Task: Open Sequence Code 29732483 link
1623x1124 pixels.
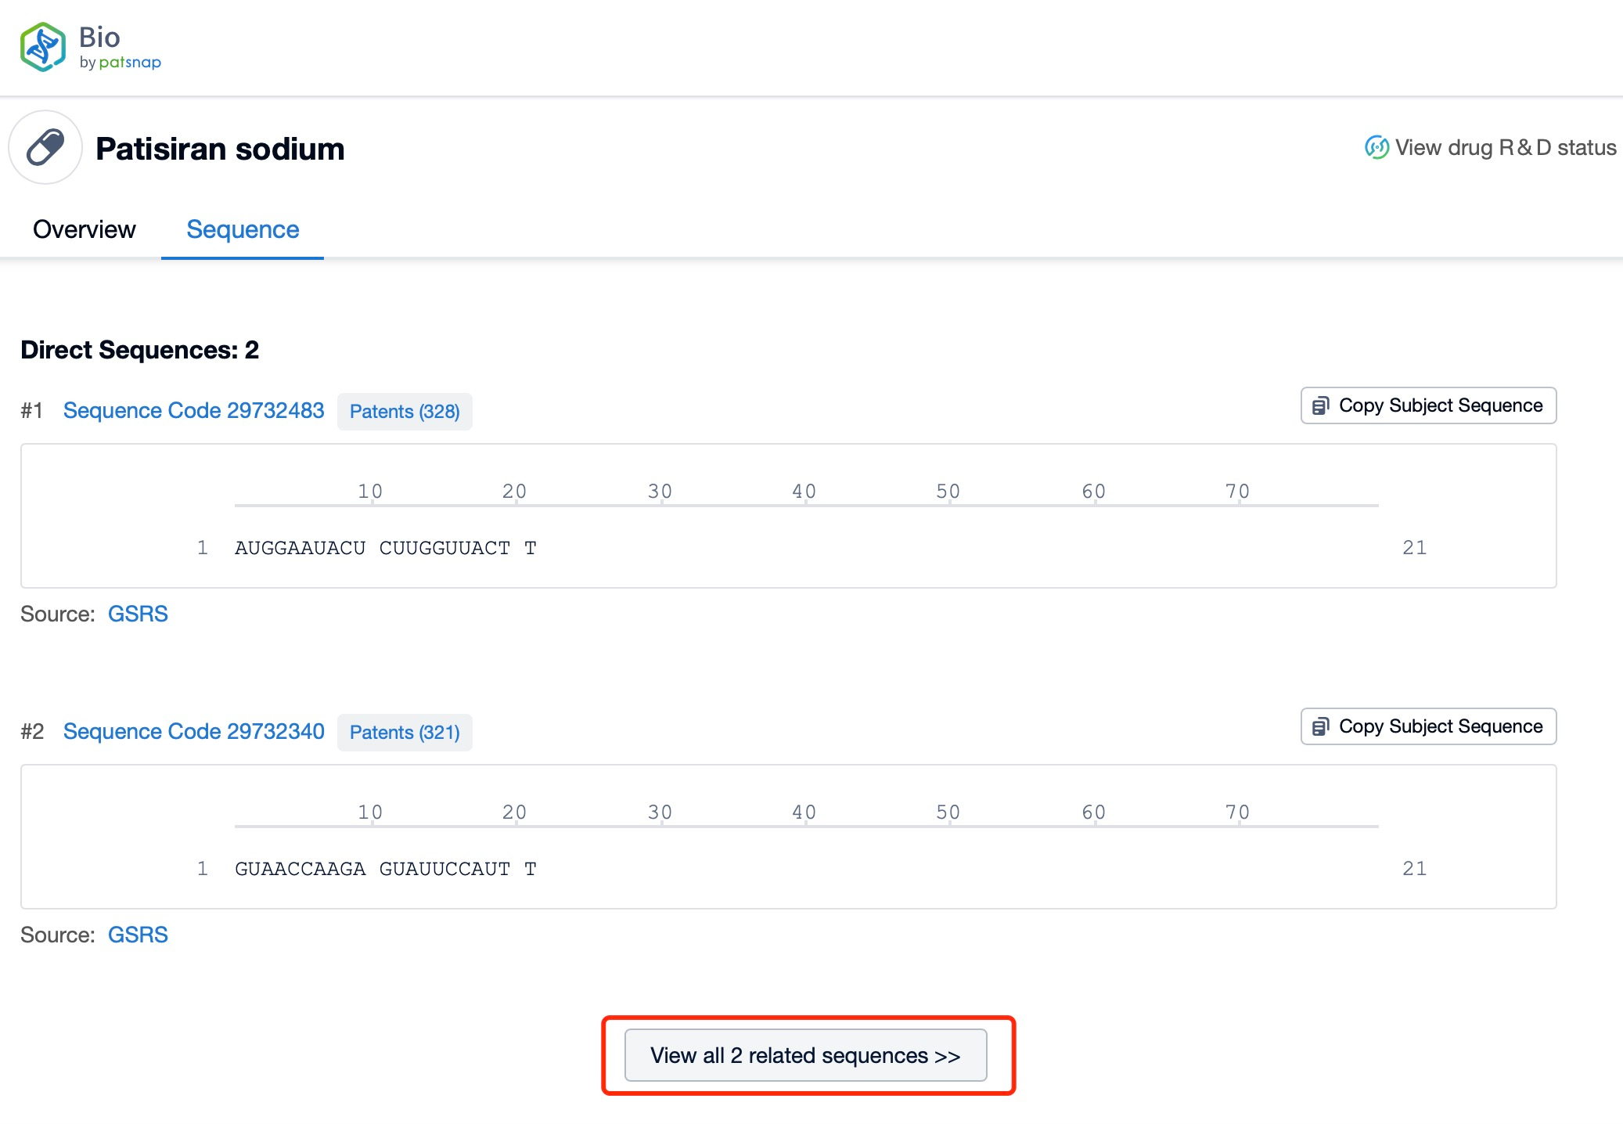Action: (x=193, y=410)
